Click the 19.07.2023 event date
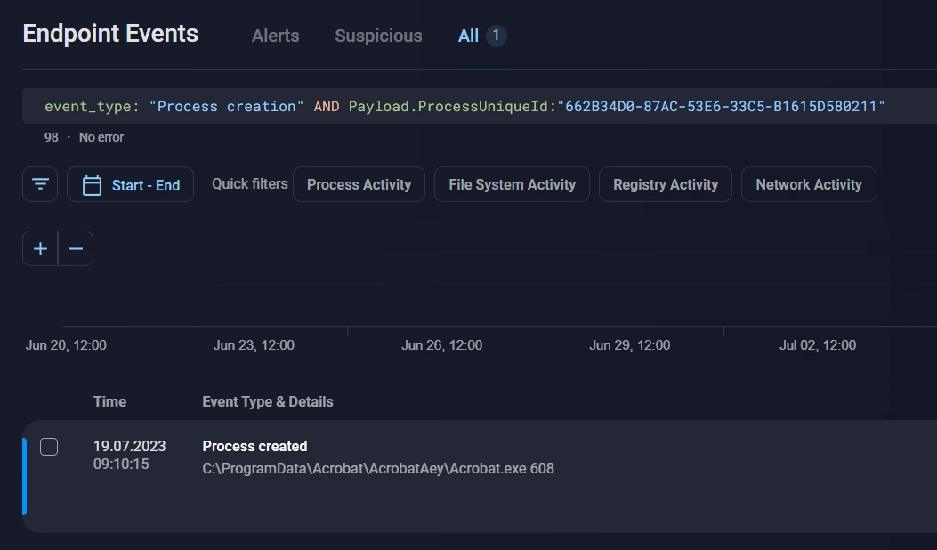 (130, 447)
